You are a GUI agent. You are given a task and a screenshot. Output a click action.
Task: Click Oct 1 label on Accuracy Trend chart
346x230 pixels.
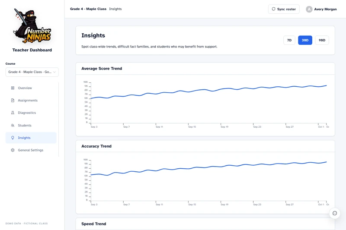(321, 205)
